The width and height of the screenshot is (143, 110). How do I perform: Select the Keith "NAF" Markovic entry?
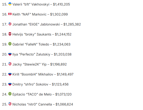(35, 14)
